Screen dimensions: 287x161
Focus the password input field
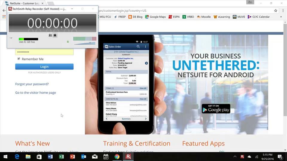coord(44,52)
